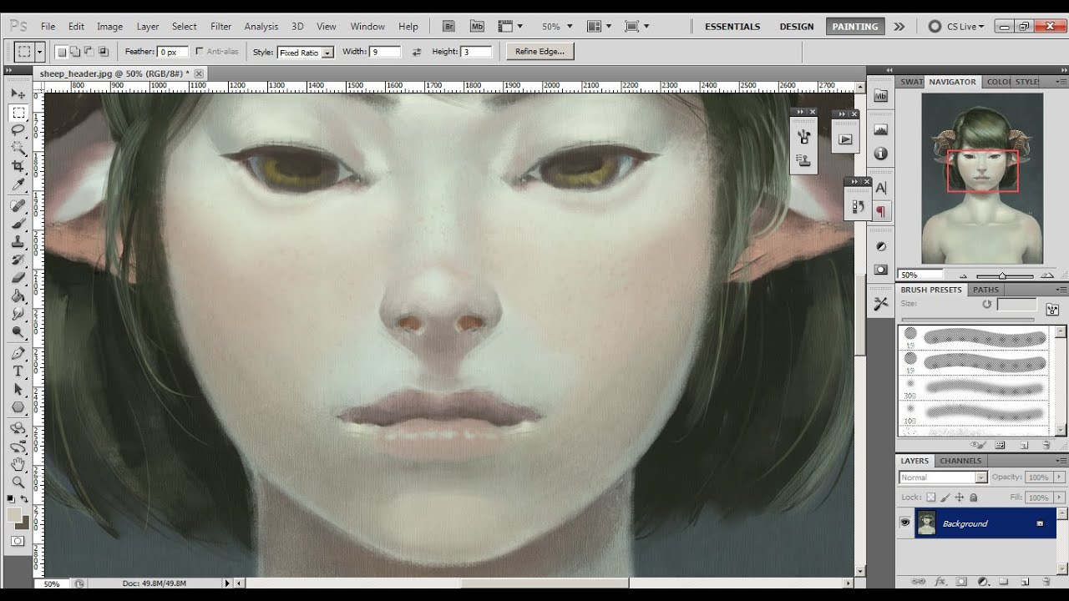Open the Fill slider arrow
The image size is (1069, 601).
pos(1058,497)
